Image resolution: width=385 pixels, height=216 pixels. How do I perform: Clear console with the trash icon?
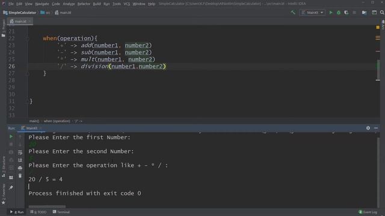[x=20, y=176]
